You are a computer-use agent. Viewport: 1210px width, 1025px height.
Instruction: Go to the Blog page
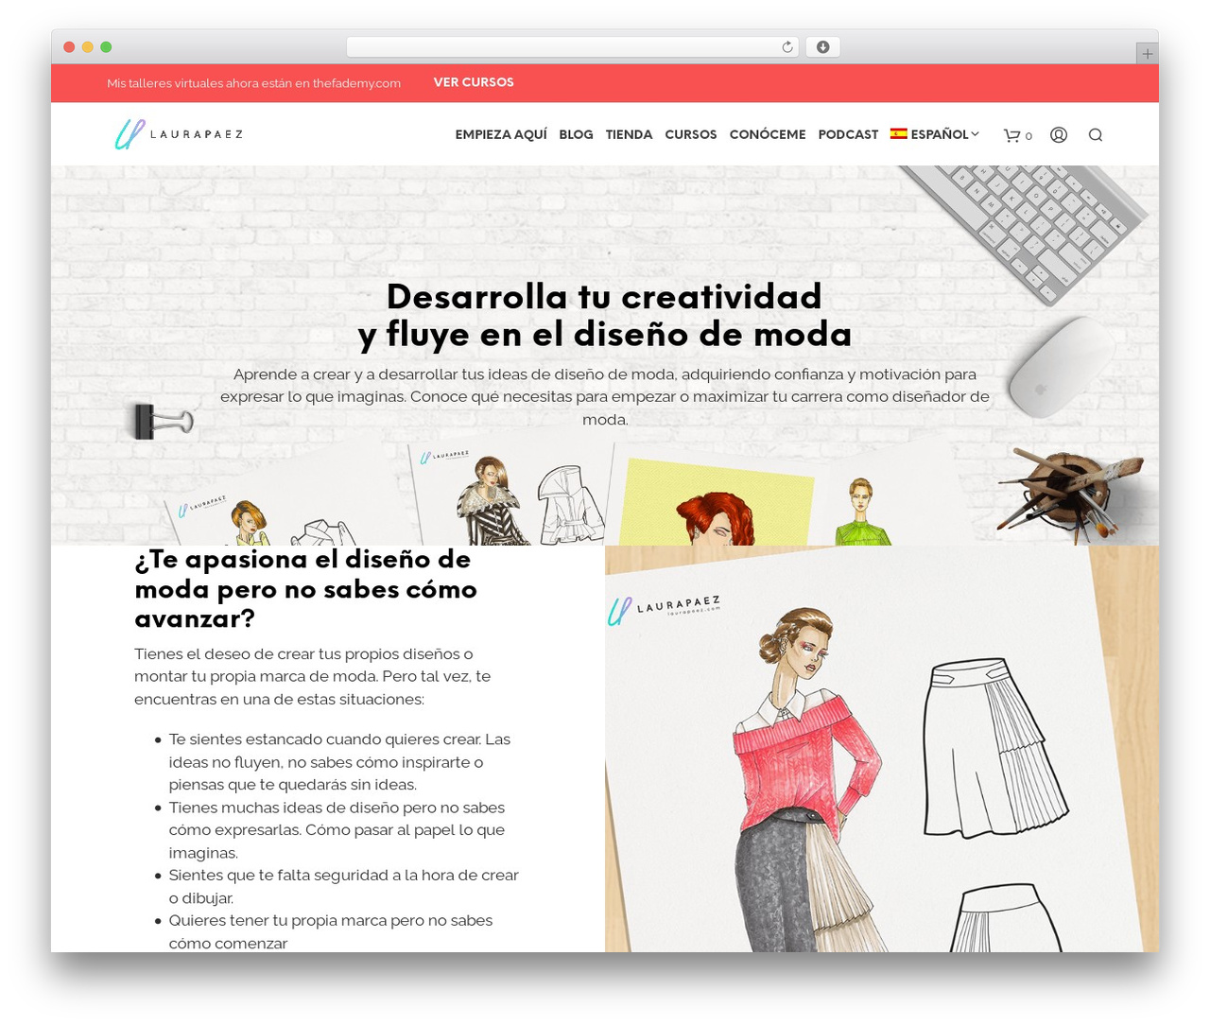576,134
